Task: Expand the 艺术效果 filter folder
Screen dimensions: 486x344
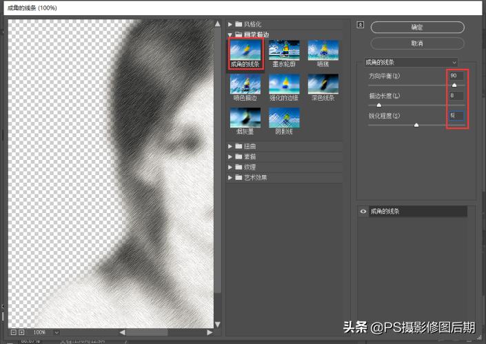Action: (x=230, y=178)
